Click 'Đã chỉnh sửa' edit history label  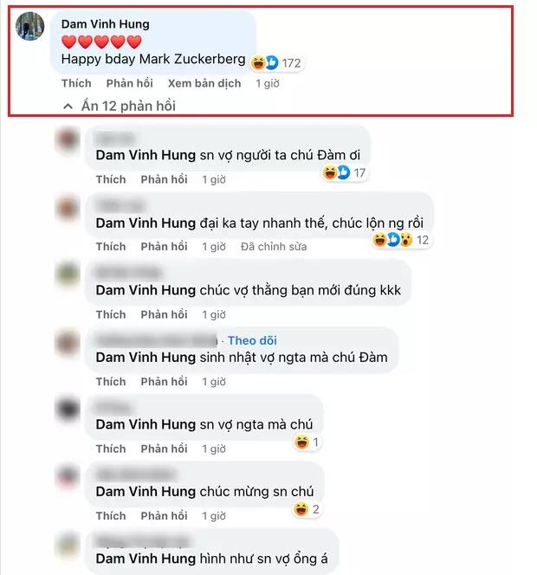(x=274, y=247)
